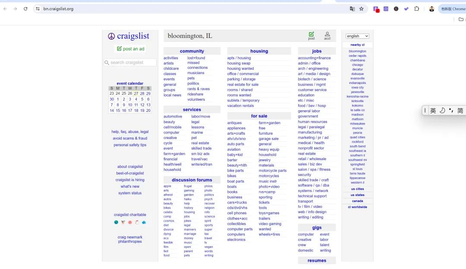Open the for sale category header
Viewport: 466px width, 269px height.
tap(259, 116)
